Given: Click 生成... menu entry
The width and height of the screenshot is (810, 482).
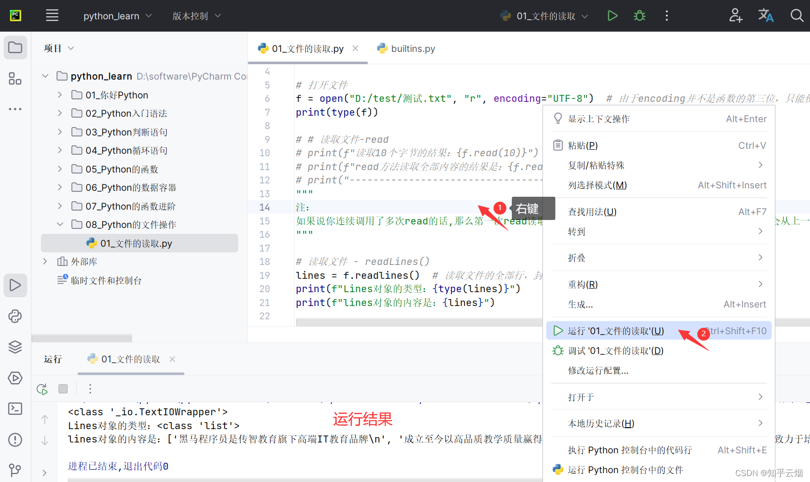Looking at the screenshot, I should point(659,305).
